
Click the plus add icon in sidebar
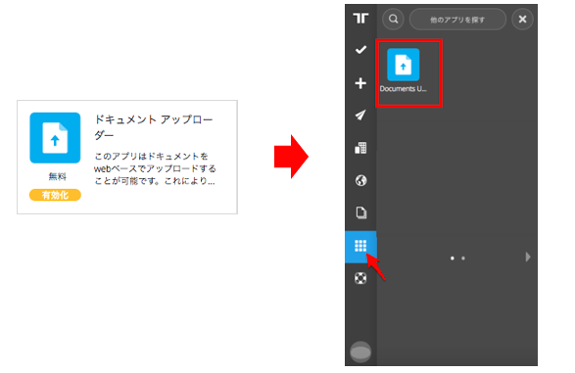point(360,83)
